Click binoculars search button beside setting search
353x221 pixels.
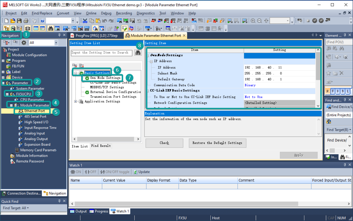click(x=138, y=53)
